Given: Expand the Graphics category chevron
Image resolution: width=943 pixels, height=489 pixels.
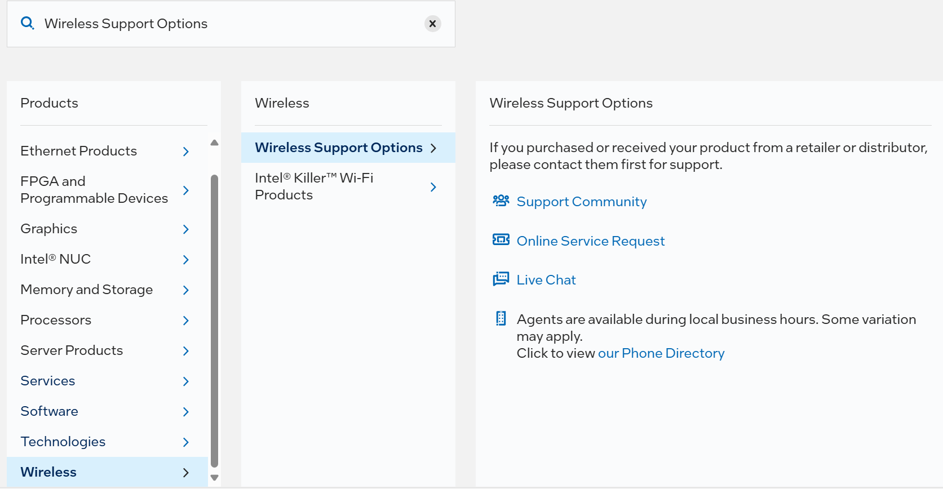Looking at the screenshot, I should 186,229.
